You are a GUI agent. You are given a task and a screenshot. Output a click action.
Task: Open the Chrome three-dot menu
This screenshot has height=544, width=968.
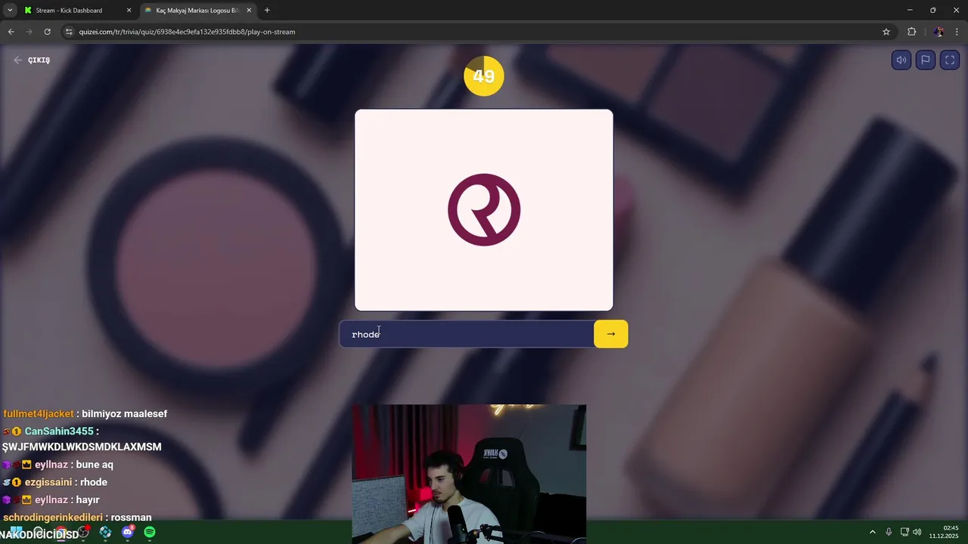(957, 32)
